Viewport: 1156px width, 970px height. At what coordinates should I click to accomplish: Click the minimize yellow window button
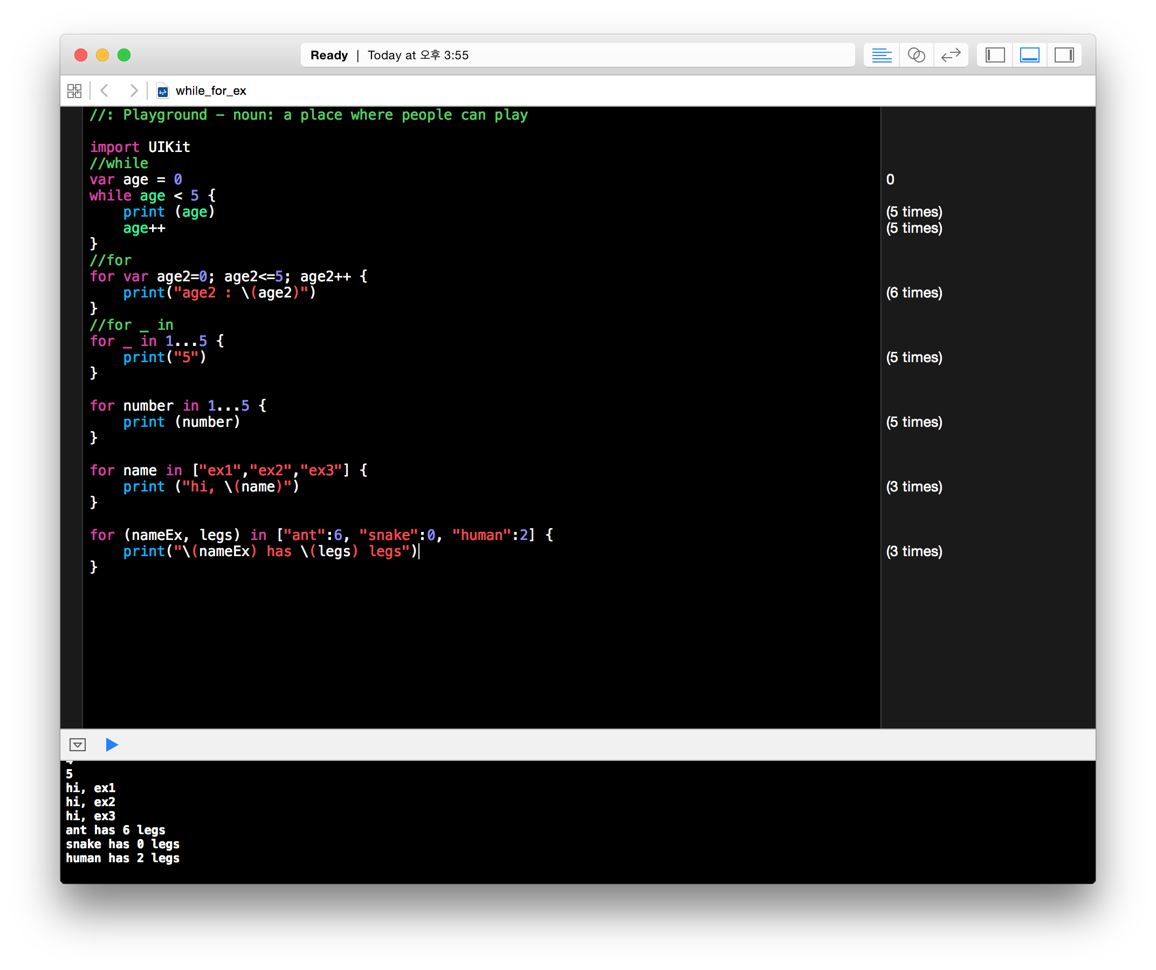coord(102,55)
